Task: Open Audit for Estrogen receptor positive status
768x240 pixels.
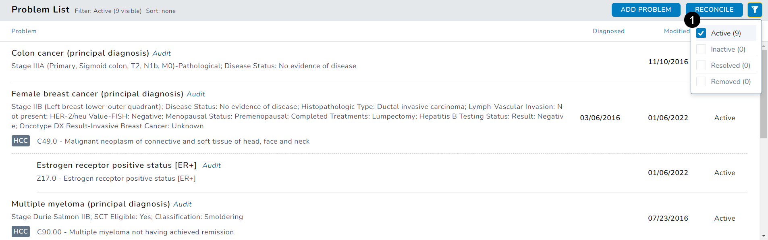Action: pos(212,165)
